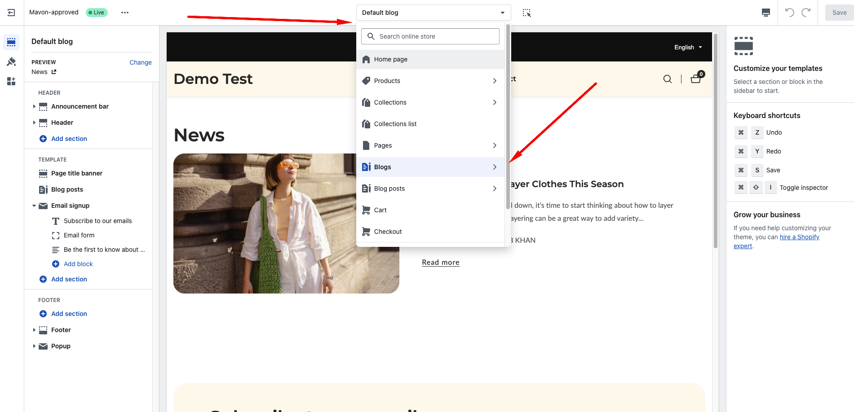
Task: Collapse the Email signup section
Action: tap(34, 206)
